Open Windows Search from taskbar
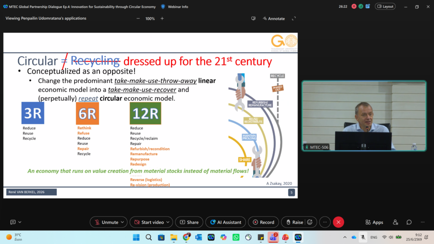434x244 pixels. point(149,237)
